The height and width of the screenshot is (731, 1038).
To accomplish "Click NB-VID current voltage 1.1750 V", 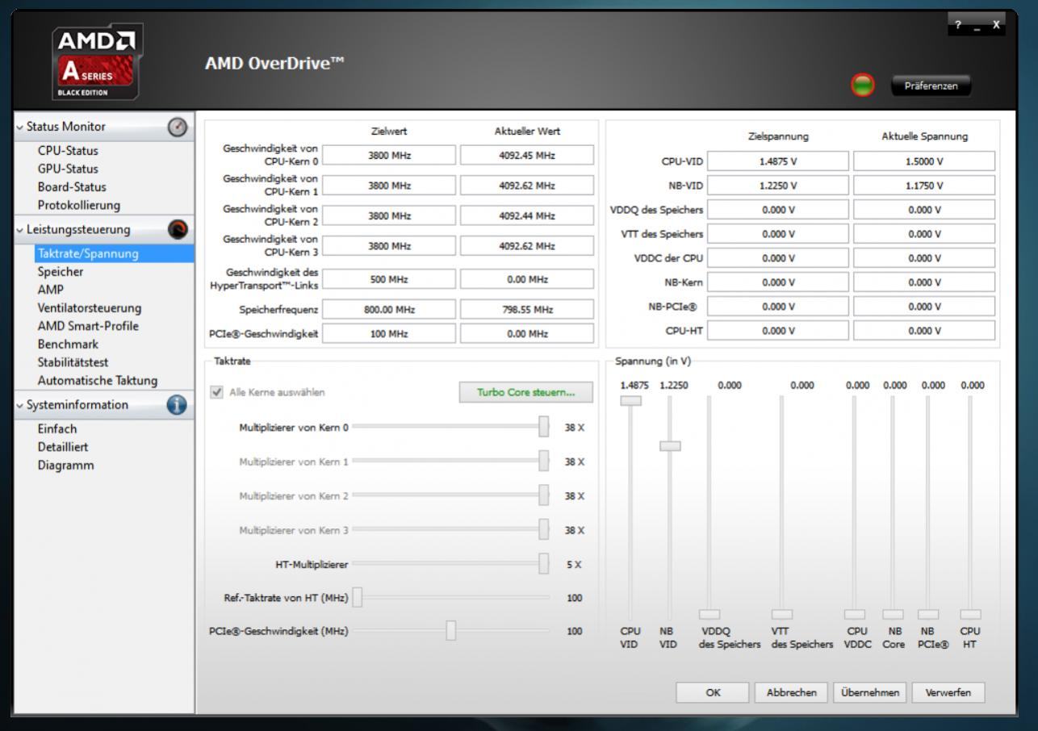I will [924, 186].
